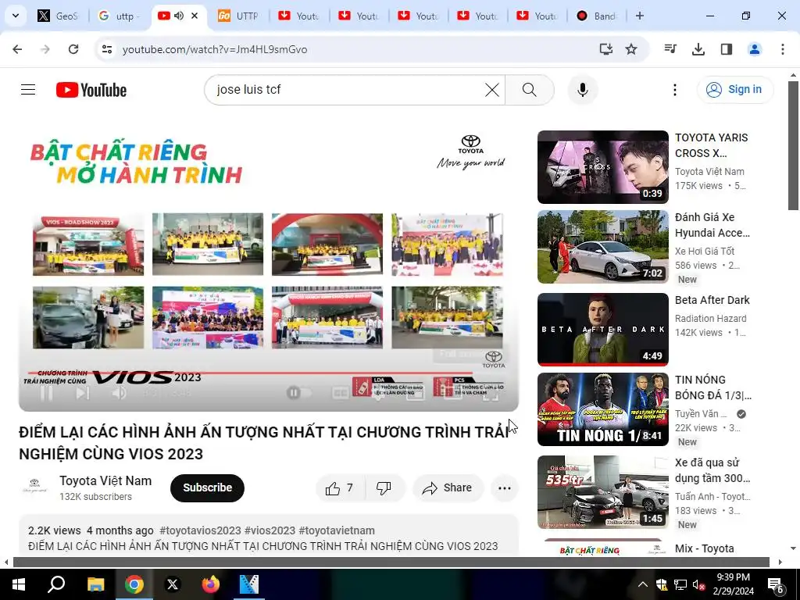Open Windows taskbar search
Image resolution: width=800 pixels, height=600 pixels.
56,584
